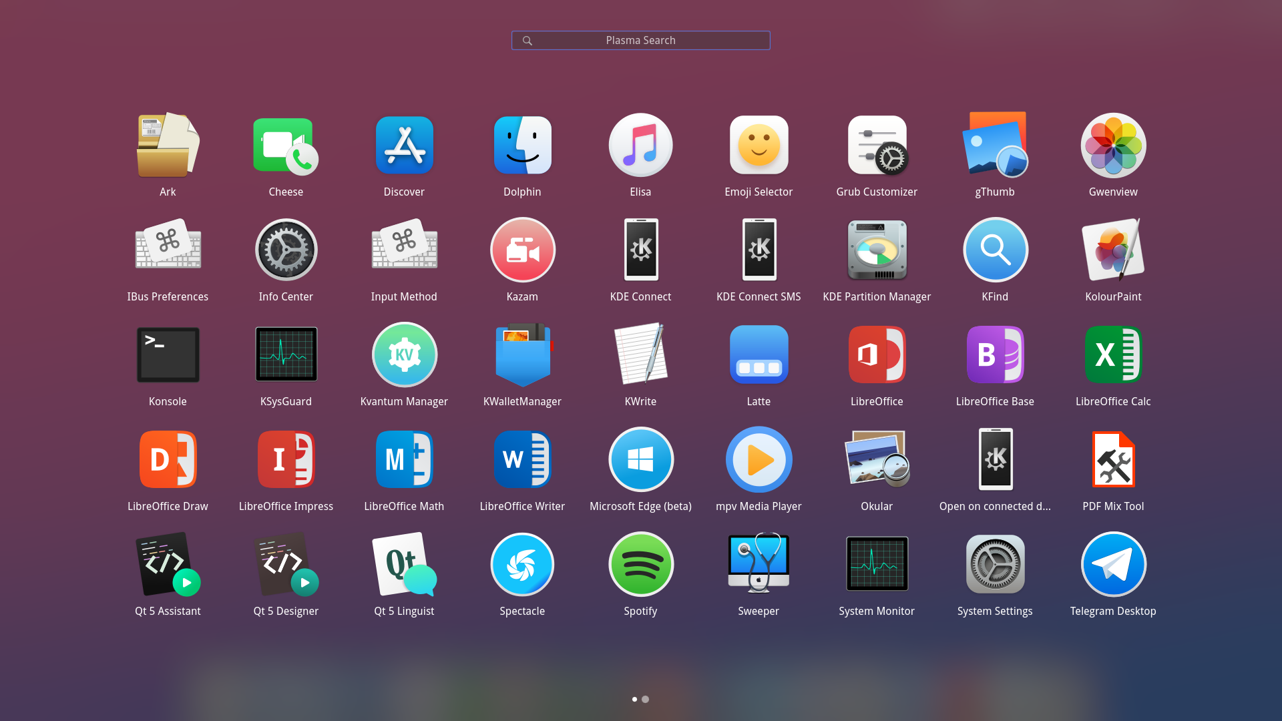Go to the second page dot
This screenshot has width=1282, height=721.
coord(645,699)
